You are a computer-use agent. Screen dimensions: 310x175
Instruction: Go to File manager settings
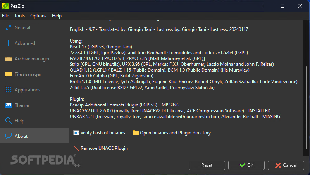point(34,74)
